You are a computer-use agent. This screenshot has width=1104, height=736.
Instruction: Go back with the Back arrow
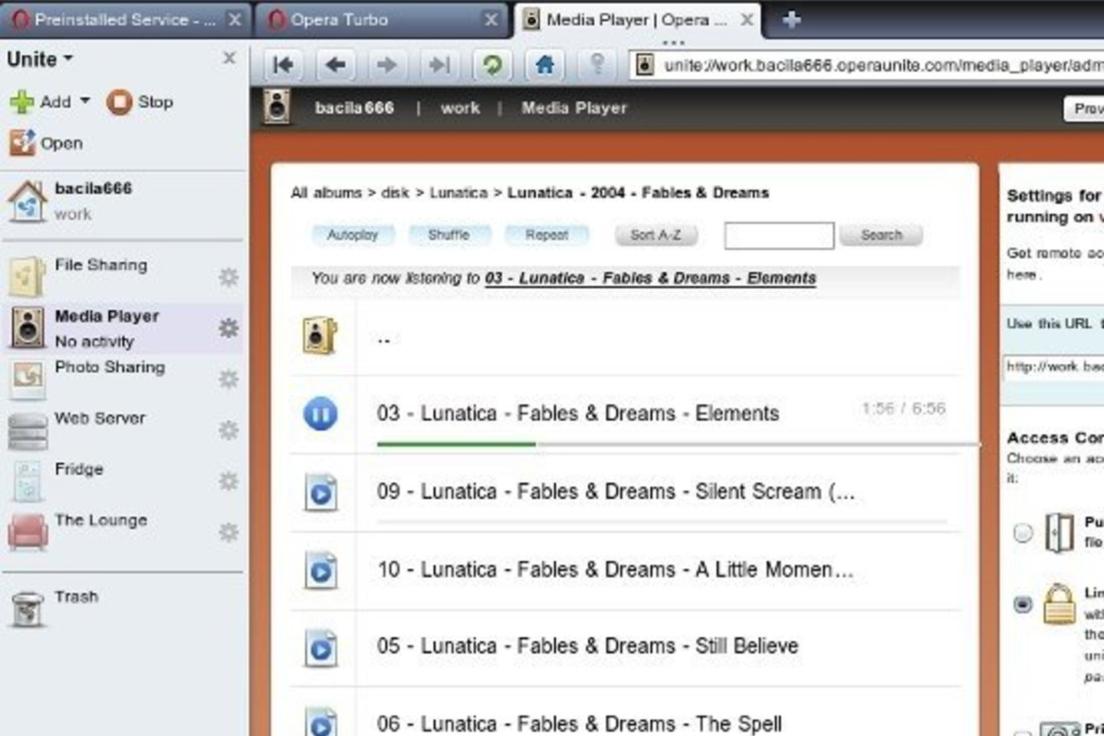click(x=335, y=65)
